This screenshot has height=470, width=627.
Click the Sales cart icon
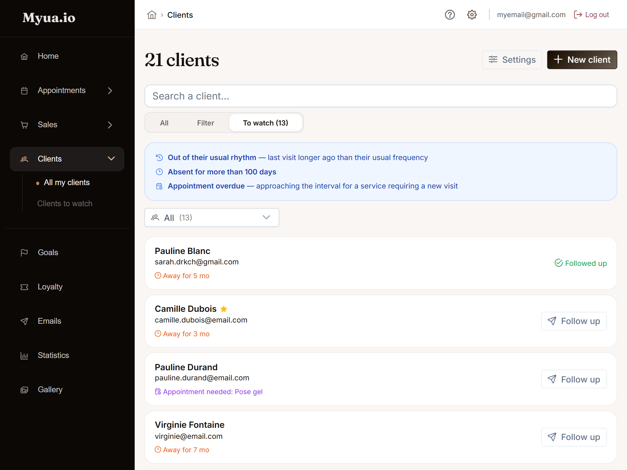point(24,125)
